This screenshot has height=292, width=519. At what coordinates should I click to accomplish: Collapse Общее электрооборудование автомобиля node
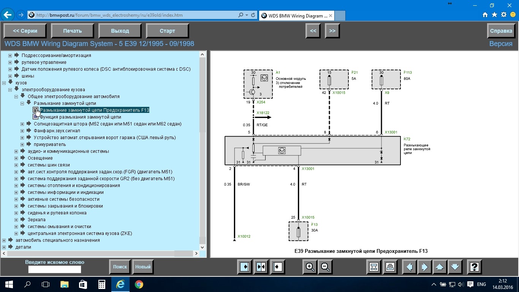point(16,97)
